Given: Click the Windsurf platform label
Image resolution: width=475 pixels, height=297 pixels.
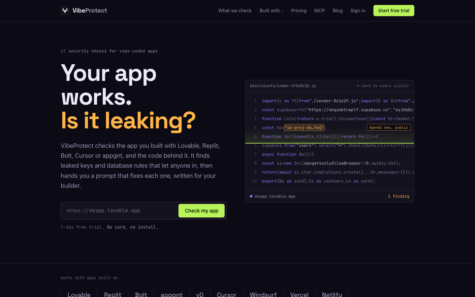Looking at the screenshot, I should tap(263, 294).
